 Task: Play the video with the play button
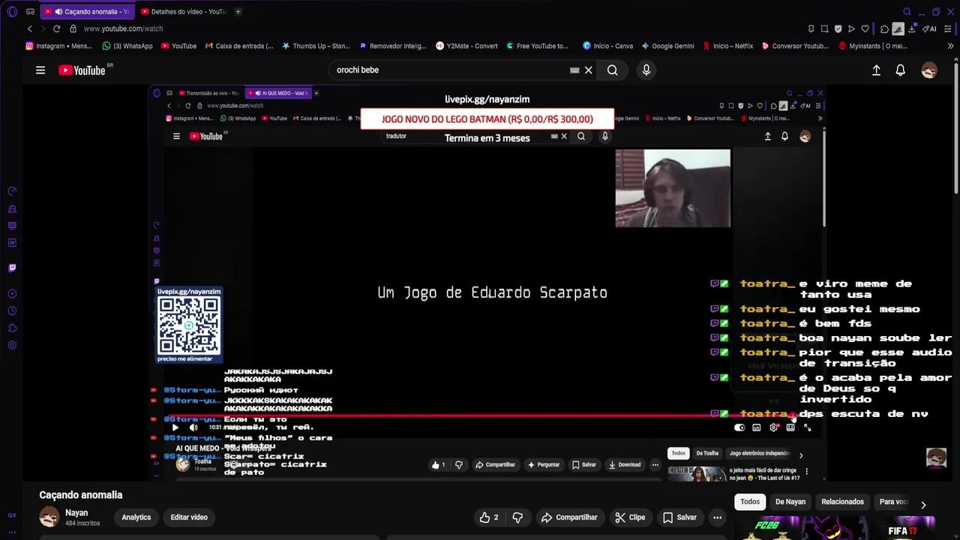point(175,427)
